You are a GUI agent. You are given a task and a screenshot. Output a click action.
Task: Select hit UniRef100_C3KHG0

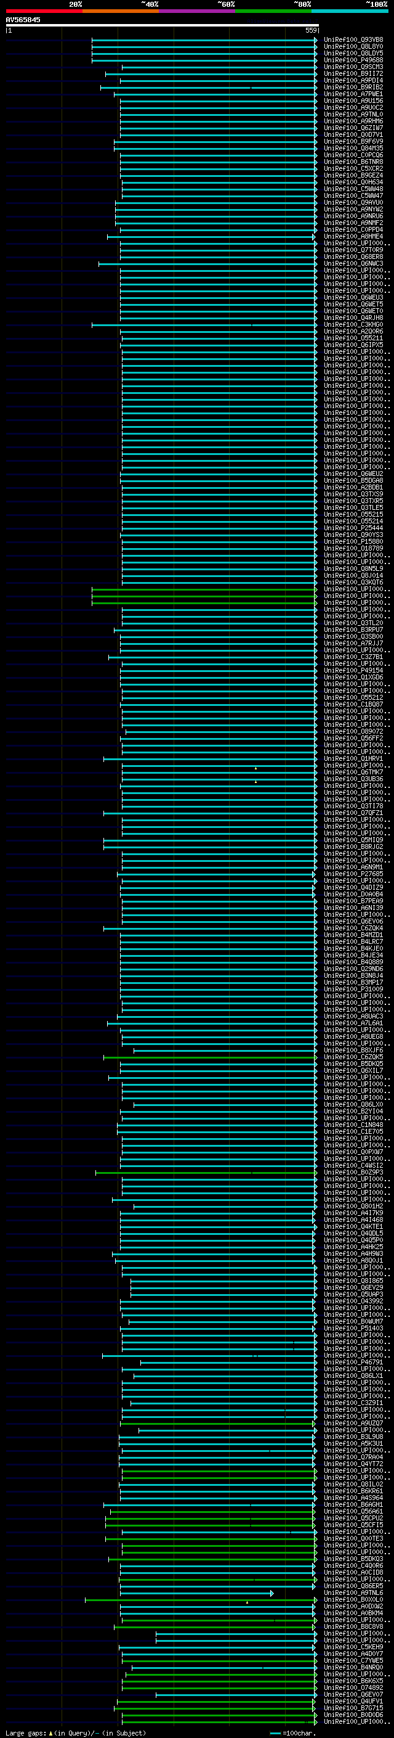click(x=353, y=324)
